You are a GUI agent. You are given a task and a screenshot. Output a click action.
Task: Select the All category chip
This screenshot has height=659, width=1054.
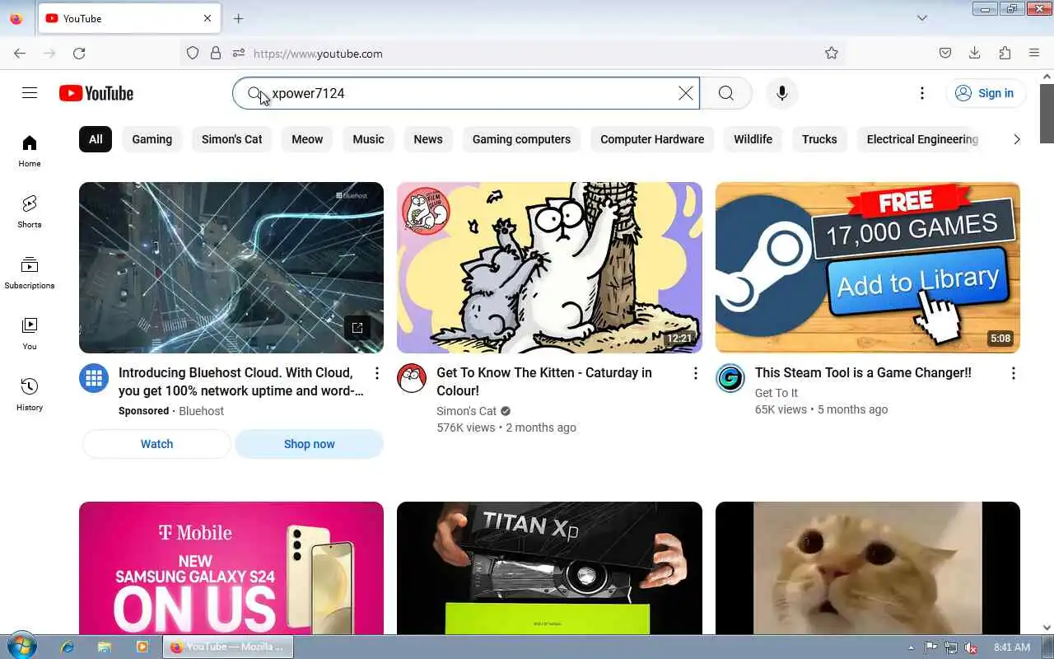point(96,139)
